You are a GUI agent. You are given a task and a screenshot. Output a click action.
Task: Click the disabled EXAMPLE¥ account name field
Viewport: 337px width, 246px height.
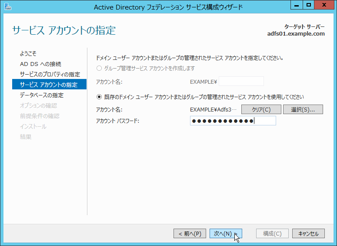(241, 81)
